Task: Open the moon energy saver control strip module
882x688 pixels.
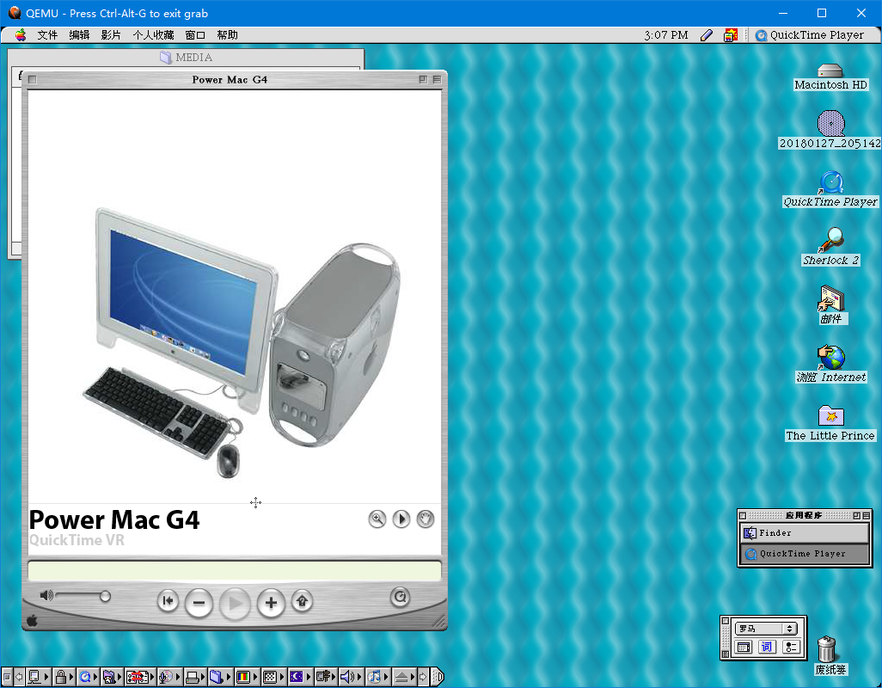Action: (x=300, y=677)
